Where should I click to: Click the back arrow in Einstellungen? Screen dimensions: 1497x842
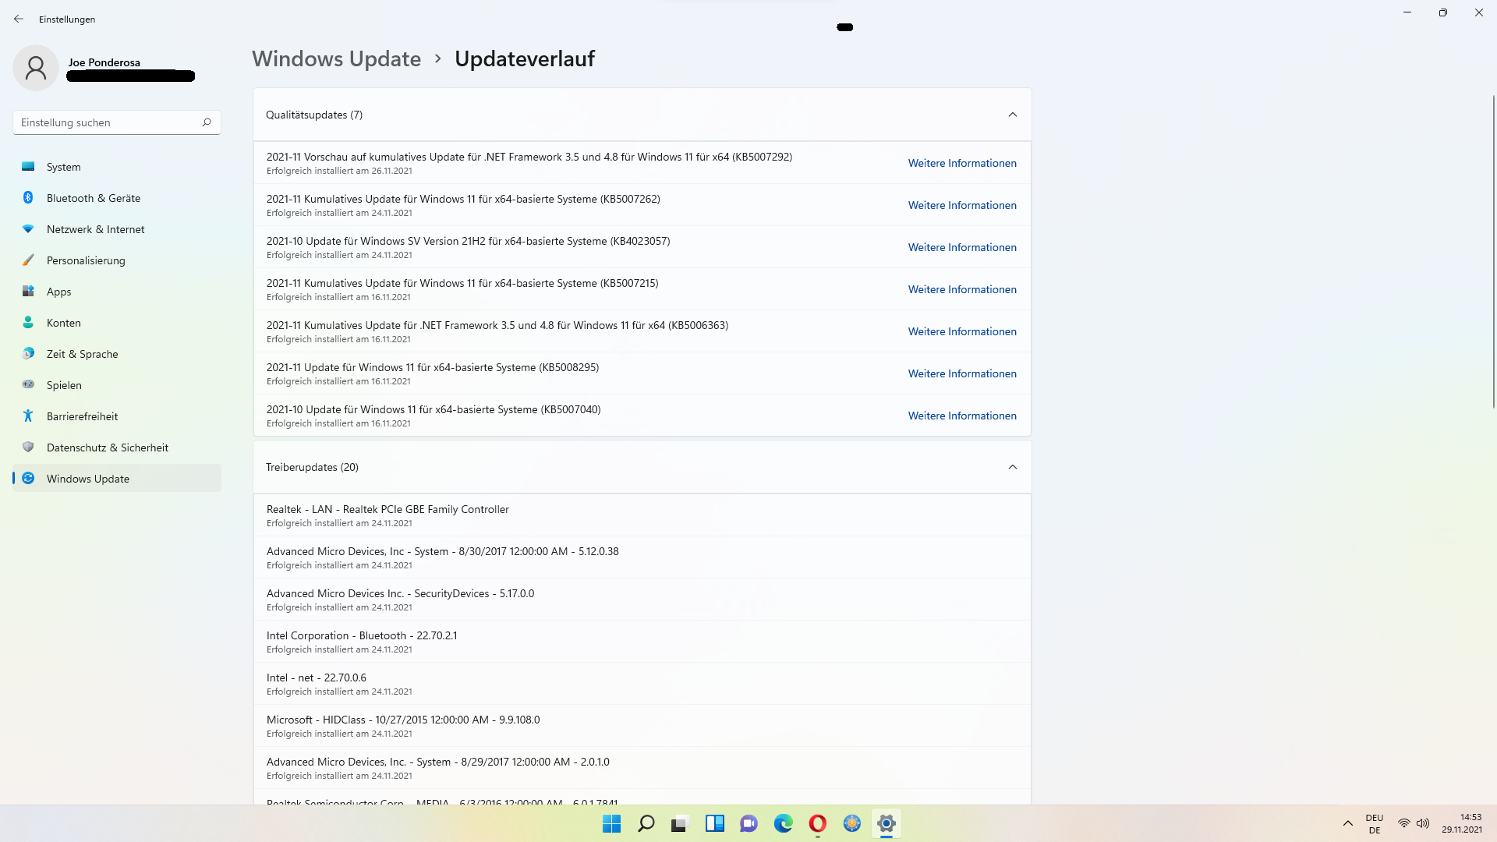(x=19, y=19)
